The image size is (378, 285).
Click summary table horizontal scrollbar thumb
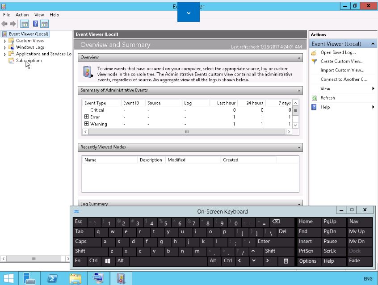click(x=187, y=132)
